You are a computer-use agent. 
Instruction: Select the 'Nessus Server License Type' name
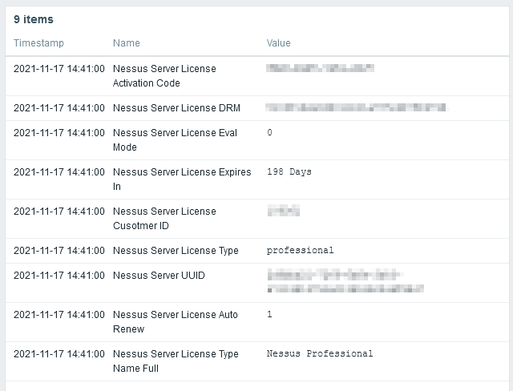pyautogui.click(x=176, y=251)
